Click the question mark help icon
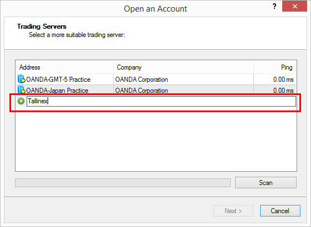This screenshot has width=311, height=227. 274,6
